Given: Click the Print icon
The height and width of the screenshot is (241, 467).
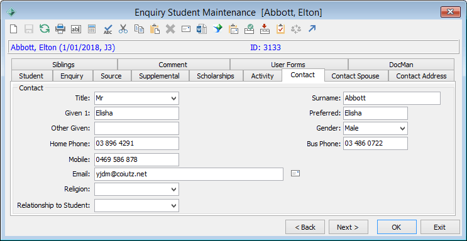Looking at the screenshot, I should click(60, 29).
